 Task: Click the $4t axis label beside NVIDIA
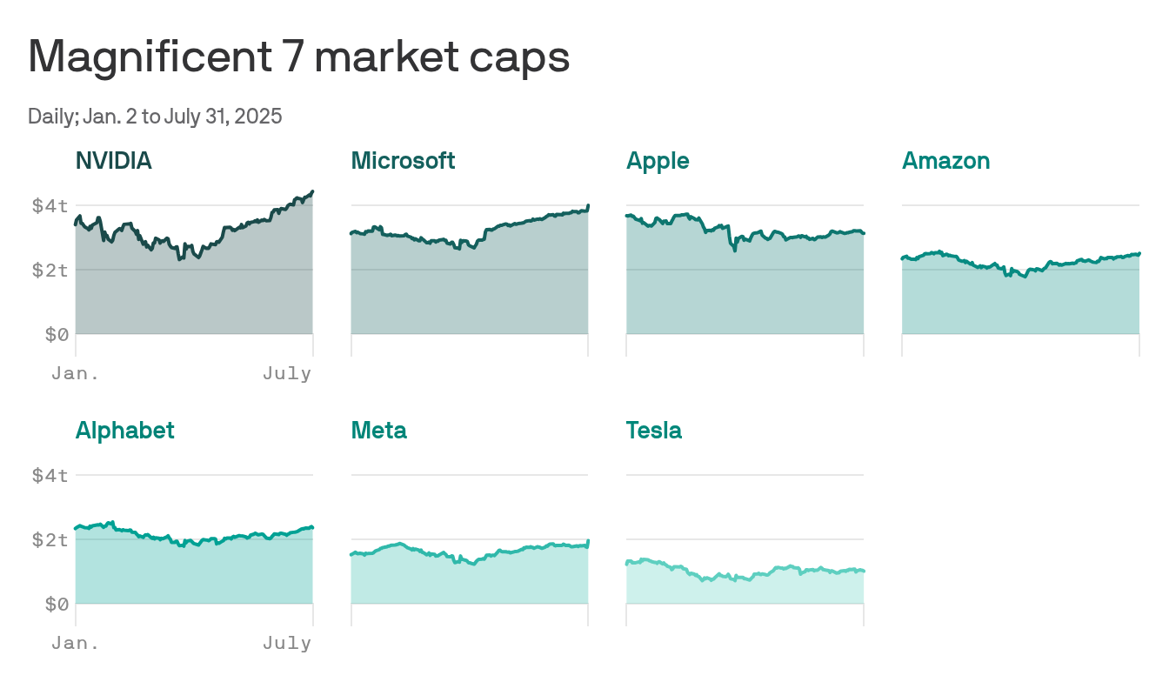tap(50, 206)
